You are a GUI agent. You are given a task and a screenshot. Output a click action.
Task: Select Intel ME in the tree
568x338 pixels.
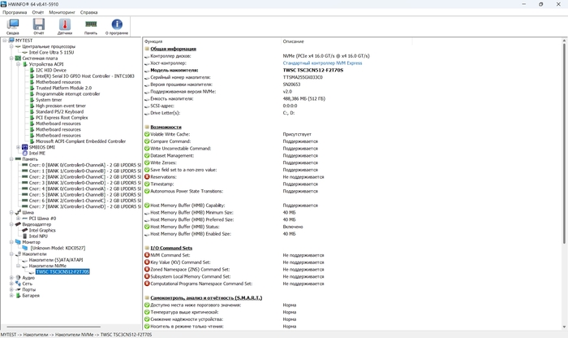(x=37, y=153)
